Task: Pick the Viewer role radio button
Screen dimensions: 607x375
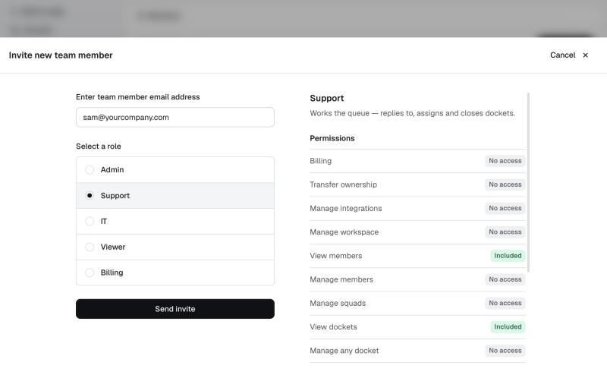Action: [x=90, y=247]
